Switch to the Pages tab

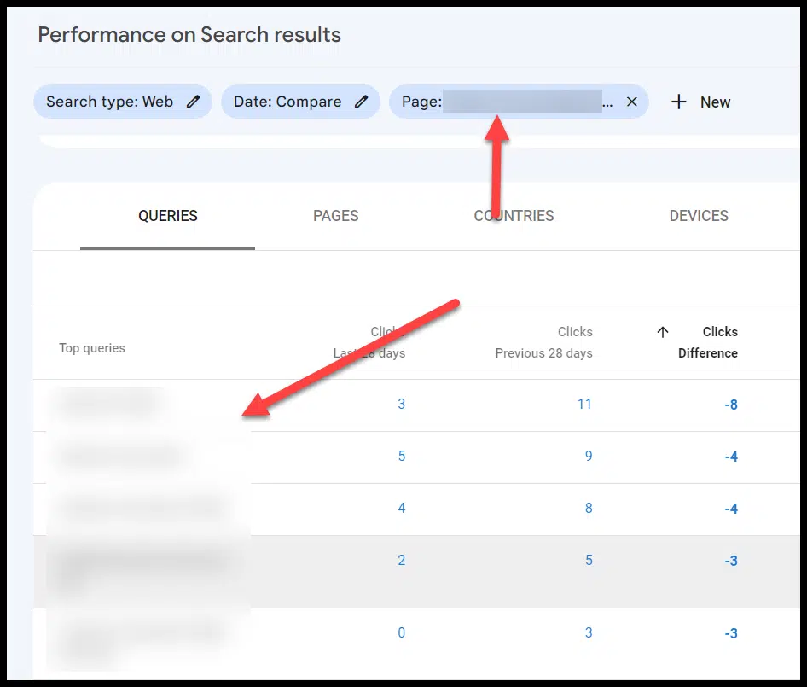[336, 216]
